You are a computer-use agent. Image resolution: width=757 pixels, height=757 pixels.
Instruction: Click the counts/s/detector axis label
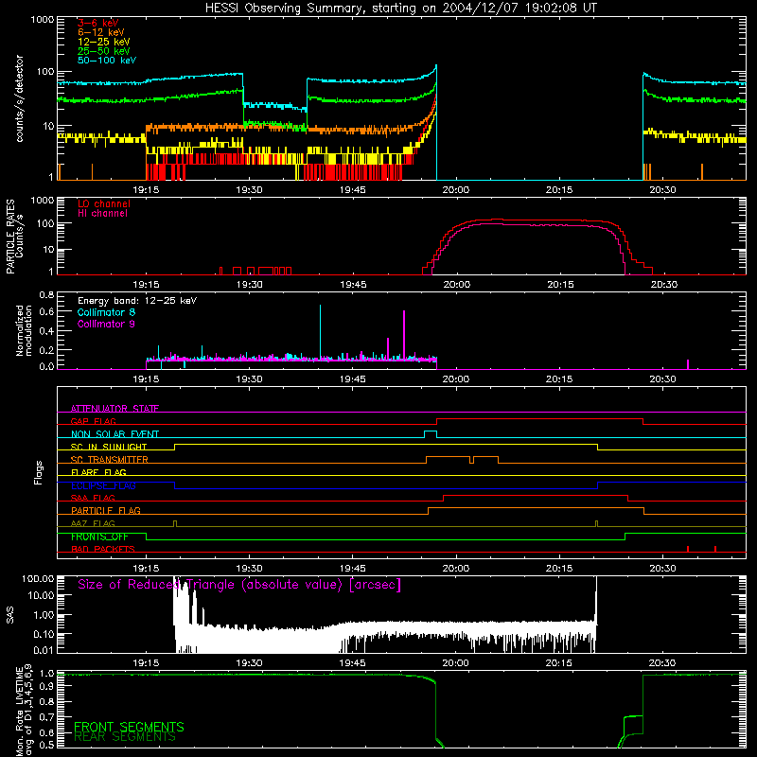tap(19, 98)
